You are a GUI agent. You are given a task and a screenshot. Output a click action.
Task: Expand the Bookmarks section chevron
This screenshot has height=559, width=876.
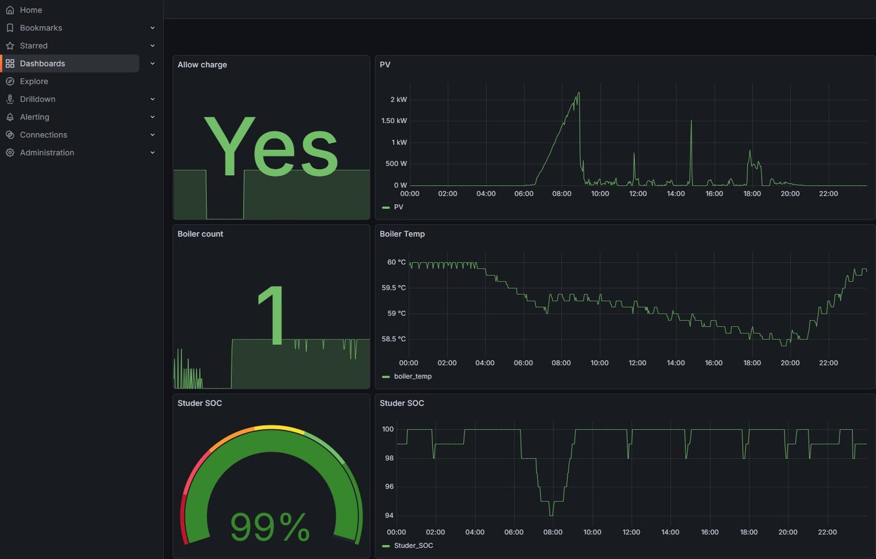[x=152, y=28]
